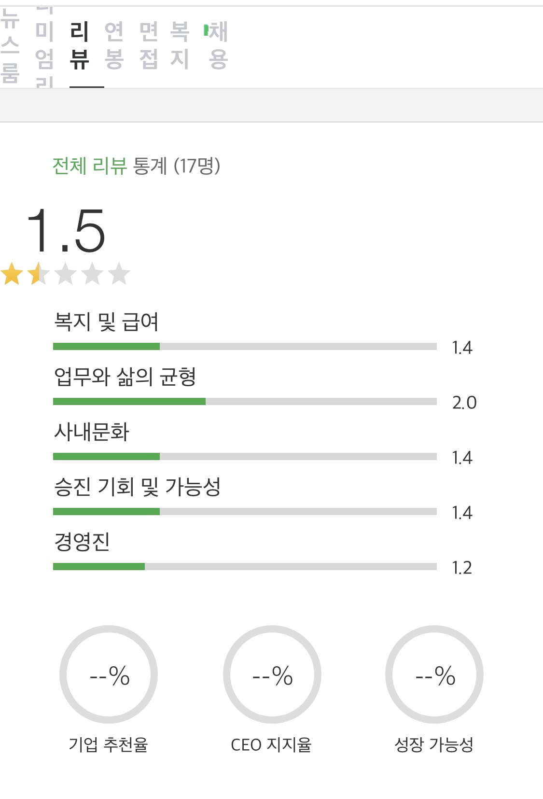Click the 사내문화 rating bar
543x799 pixels.
tap(245, 456)
